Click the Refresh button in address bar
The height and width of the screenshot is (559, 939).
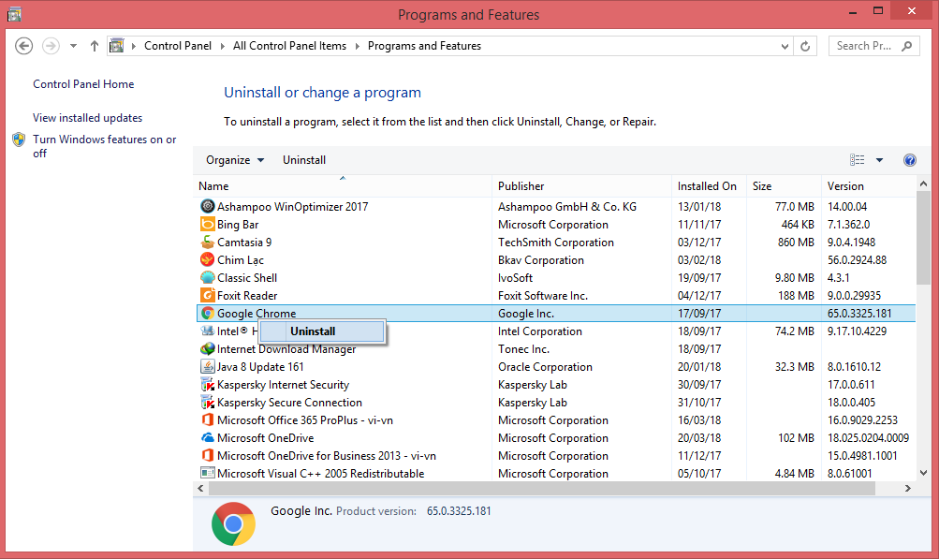point(805,46)
